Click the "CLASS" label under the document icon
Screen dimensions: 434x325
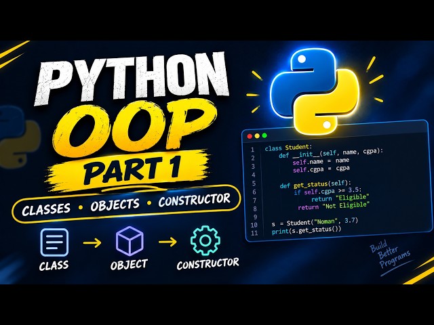point(54,265)
